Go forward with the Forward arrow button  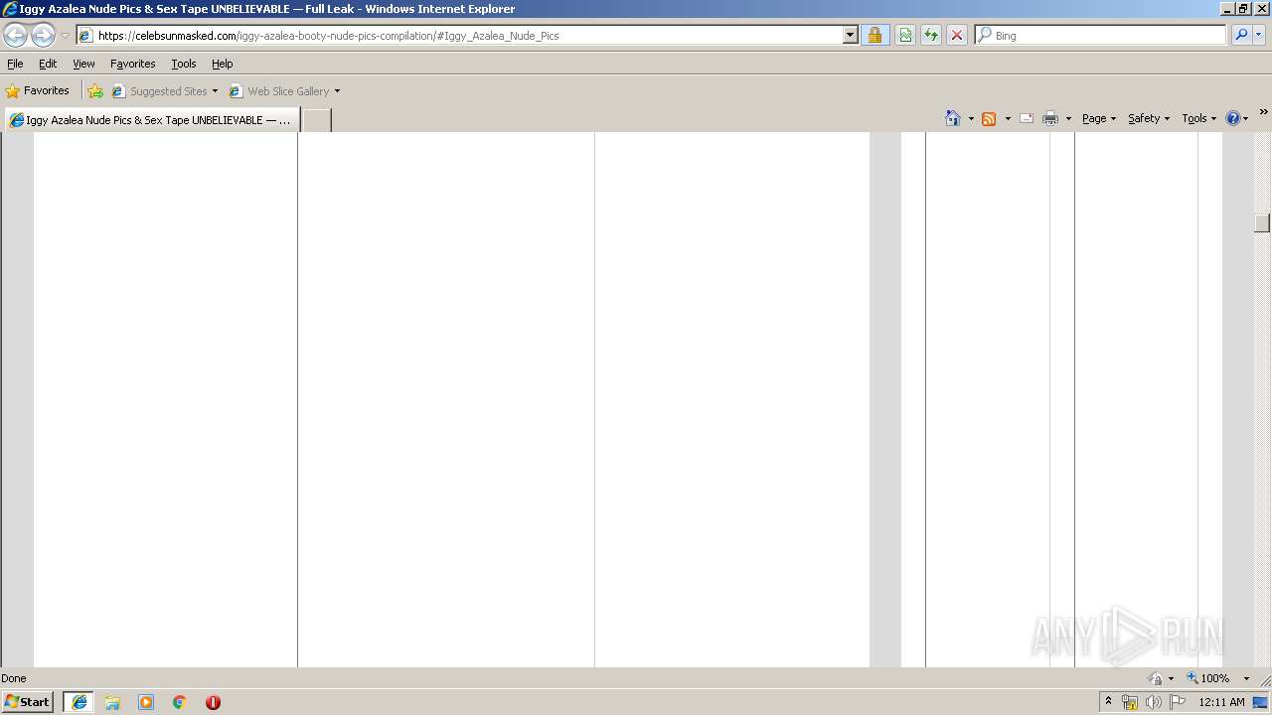tap(43, 36)
